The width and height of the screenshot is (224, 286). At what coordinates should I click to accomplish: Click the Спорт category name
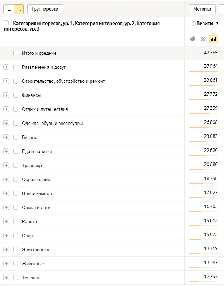click(x=28, y=235)
